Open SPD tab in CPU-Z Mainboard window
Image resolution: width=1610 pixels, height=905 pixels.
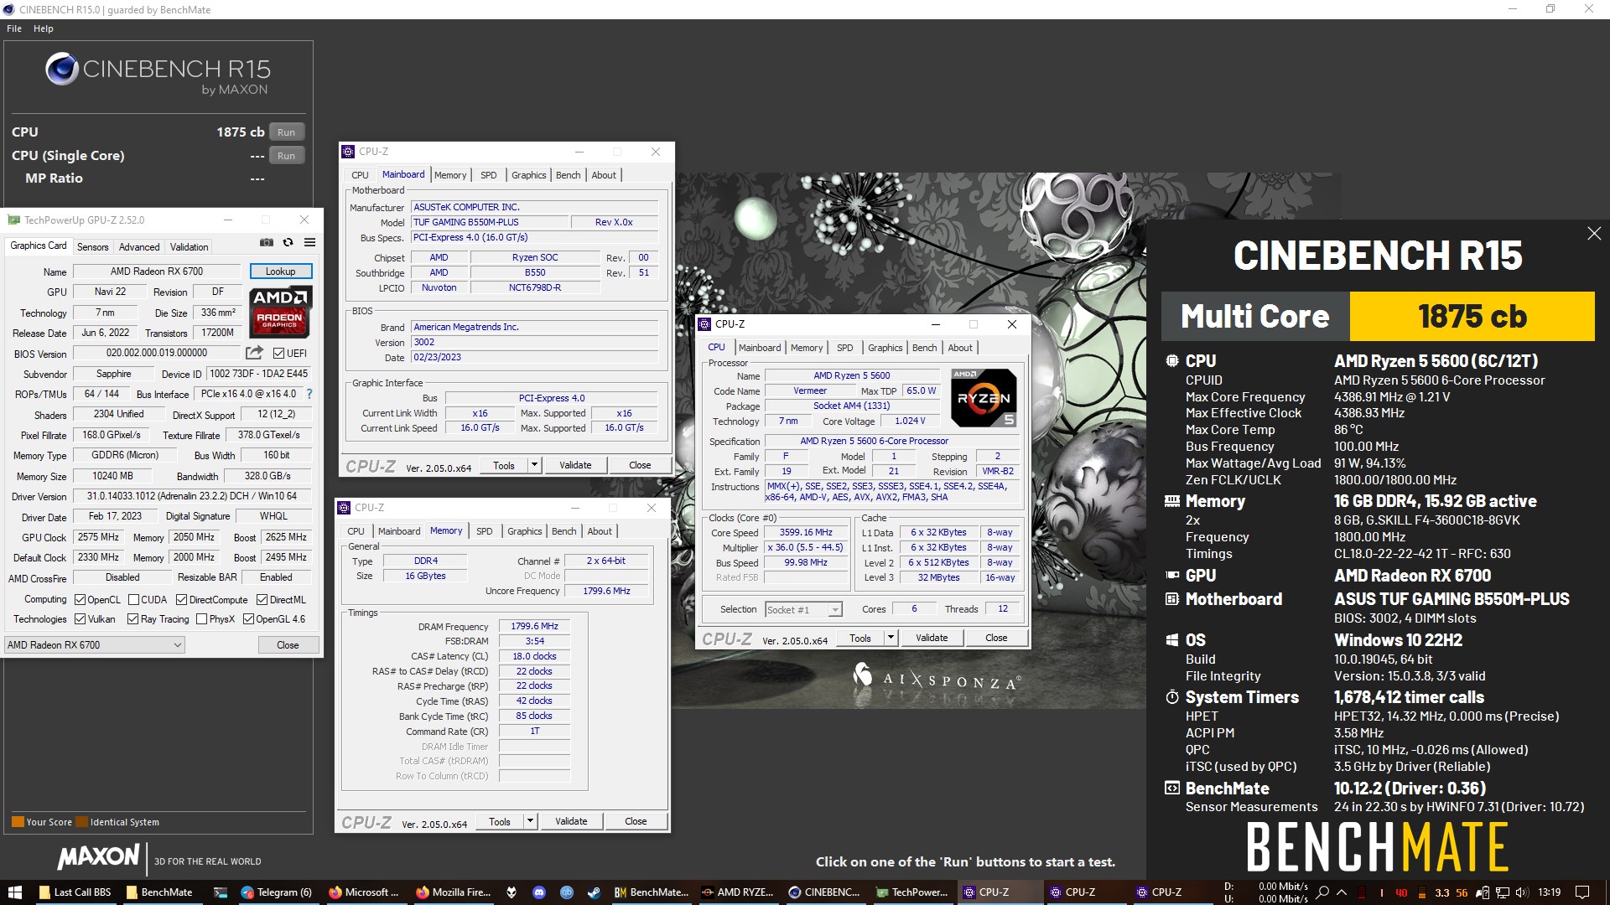pyautogui.click(x=488, y=175)
